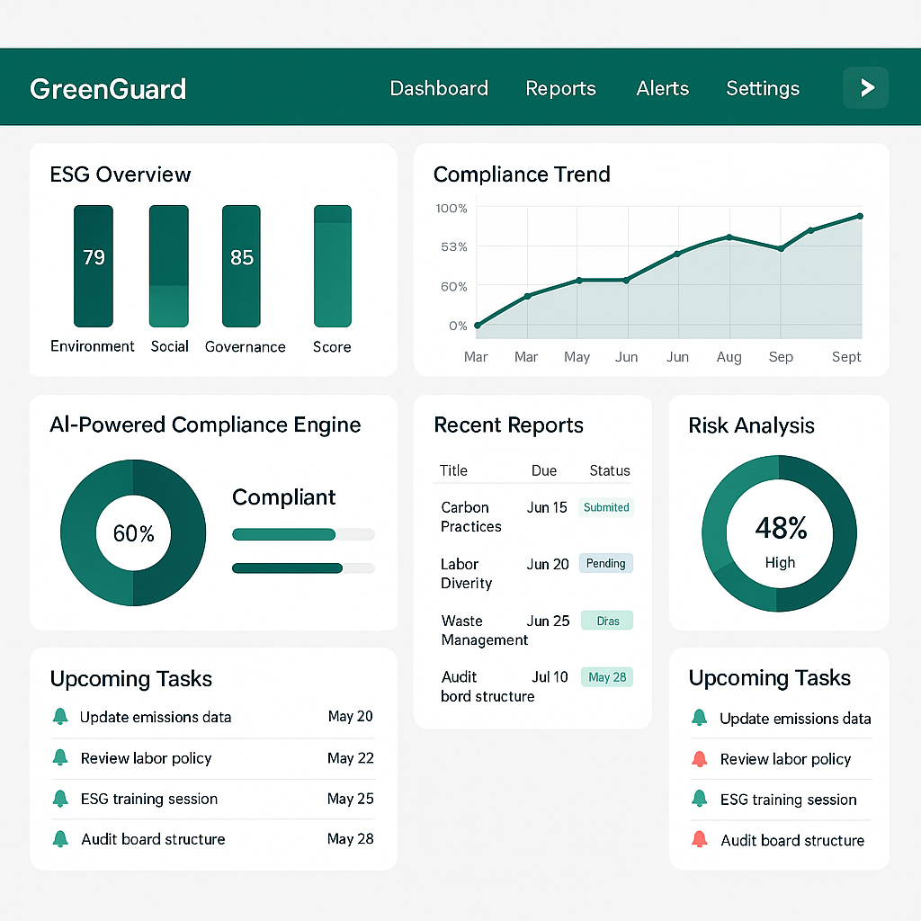Click the Environment bar showing 79
Viewport: 921px width, 921px height.
click(94, 265)
